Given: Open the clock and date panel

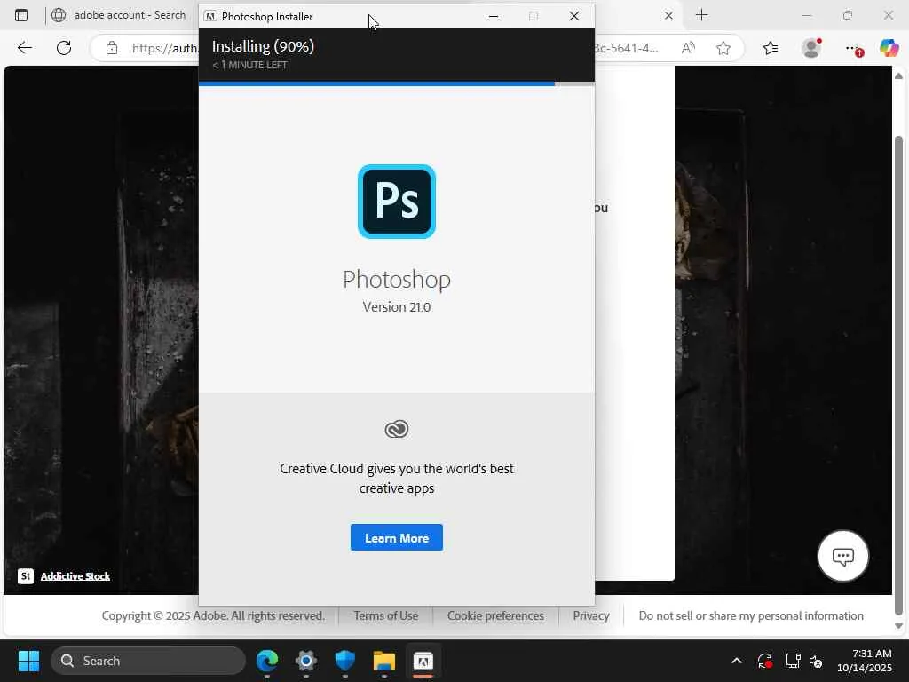Looking at the screenshot, I should pos(865,661).
